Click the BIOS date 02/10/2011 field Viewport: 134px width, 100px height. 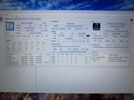click(x=62, y=29)
